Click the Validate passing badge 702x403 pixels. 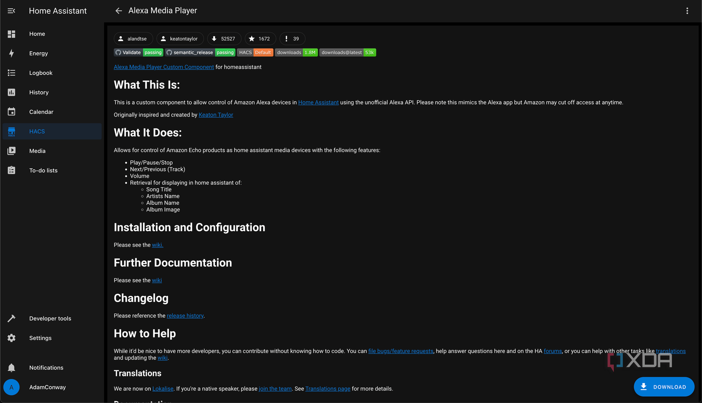(138, 53)
